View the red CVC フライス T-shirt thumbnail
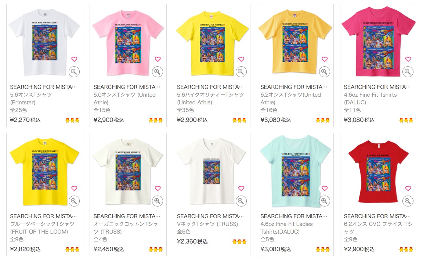 point(378,171)
